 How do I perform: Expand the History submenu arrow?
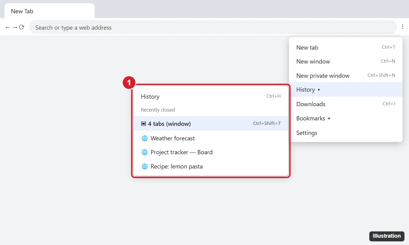point(319,90)
